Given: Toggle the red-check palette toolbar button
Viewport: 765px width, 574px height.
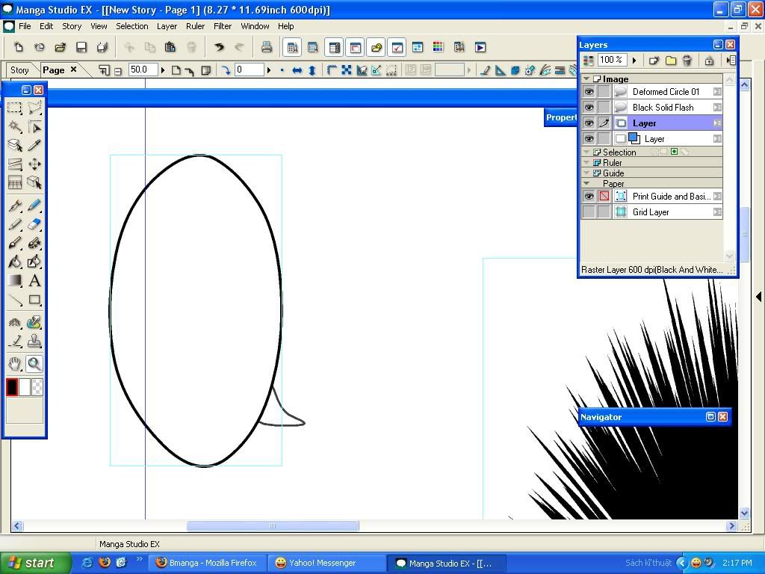Looking at the screenshot, I should (x=397, y=47).
